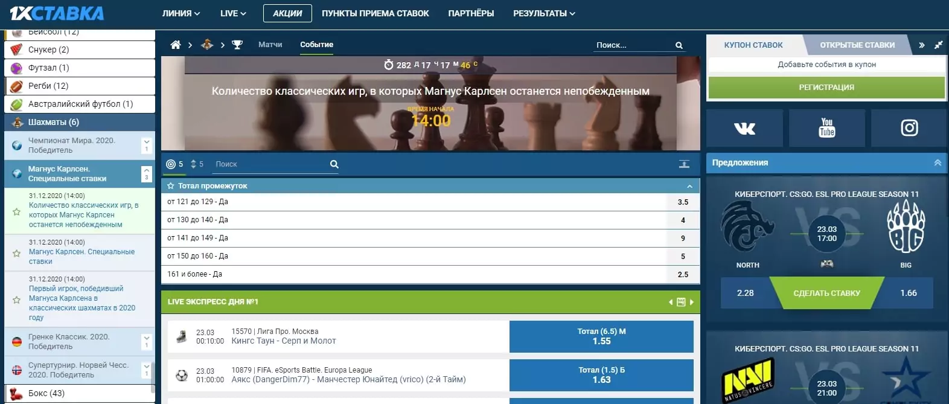Expand Чемпионат Мира. 2020. Победитель league
The height and width of the screenshot is (404, 949).
point(147,145)
